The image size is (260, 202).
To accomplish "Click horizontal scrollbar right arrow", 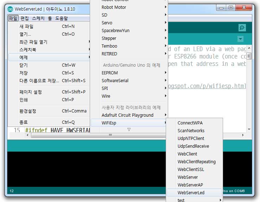I will pyautogui.click(x=243, y=135).
